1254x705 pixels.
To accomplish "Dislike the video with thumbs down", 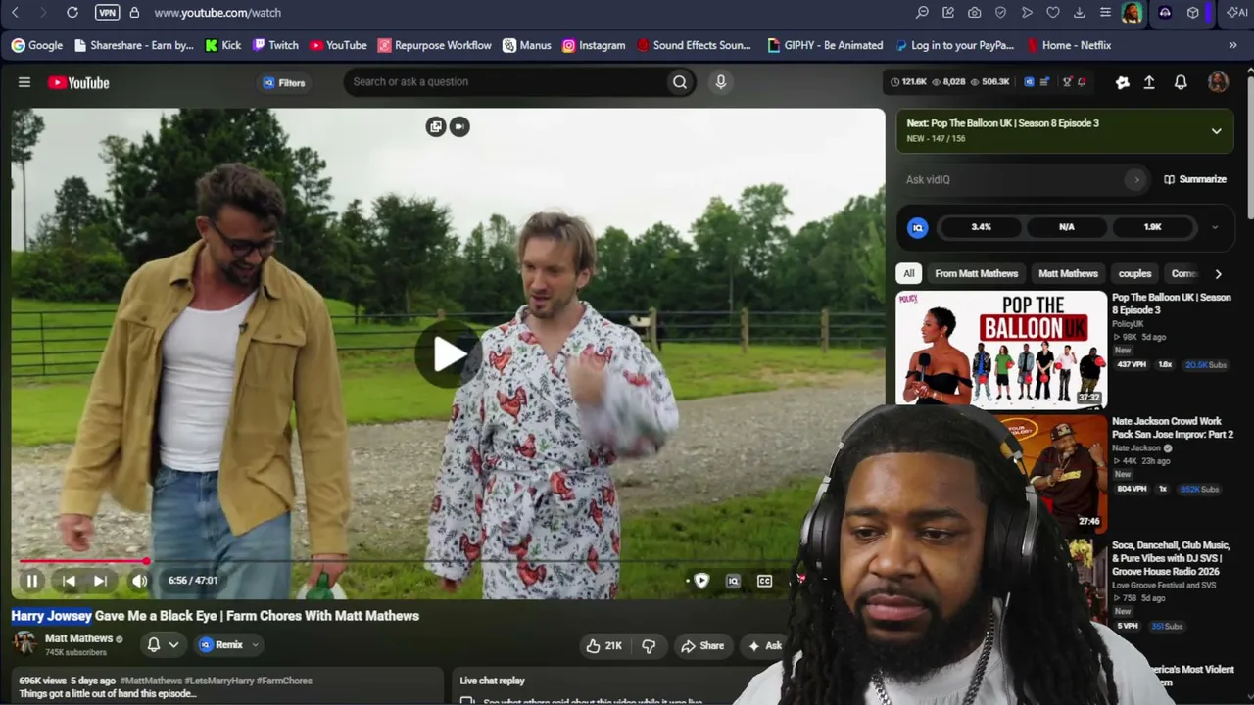I will click(649, 646).
